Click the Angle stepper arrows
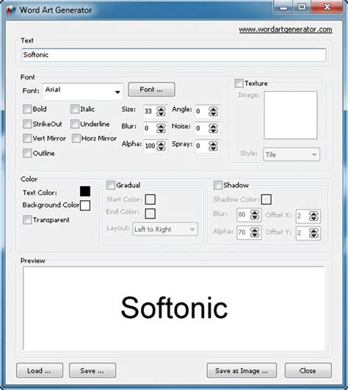This screenshot has height=390, width=348. pos(213,111)
